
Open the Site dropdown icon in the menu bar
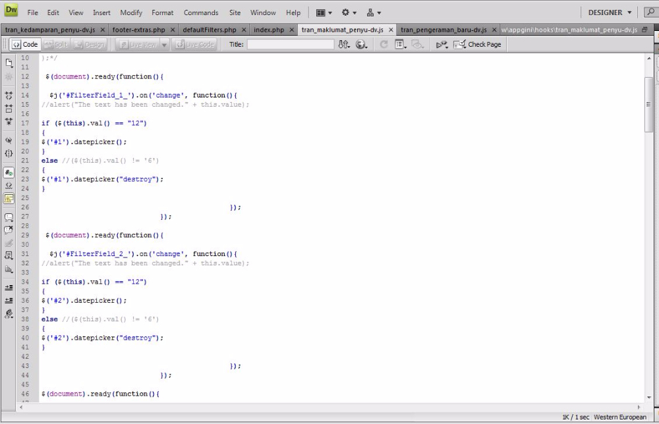point(374,13)
